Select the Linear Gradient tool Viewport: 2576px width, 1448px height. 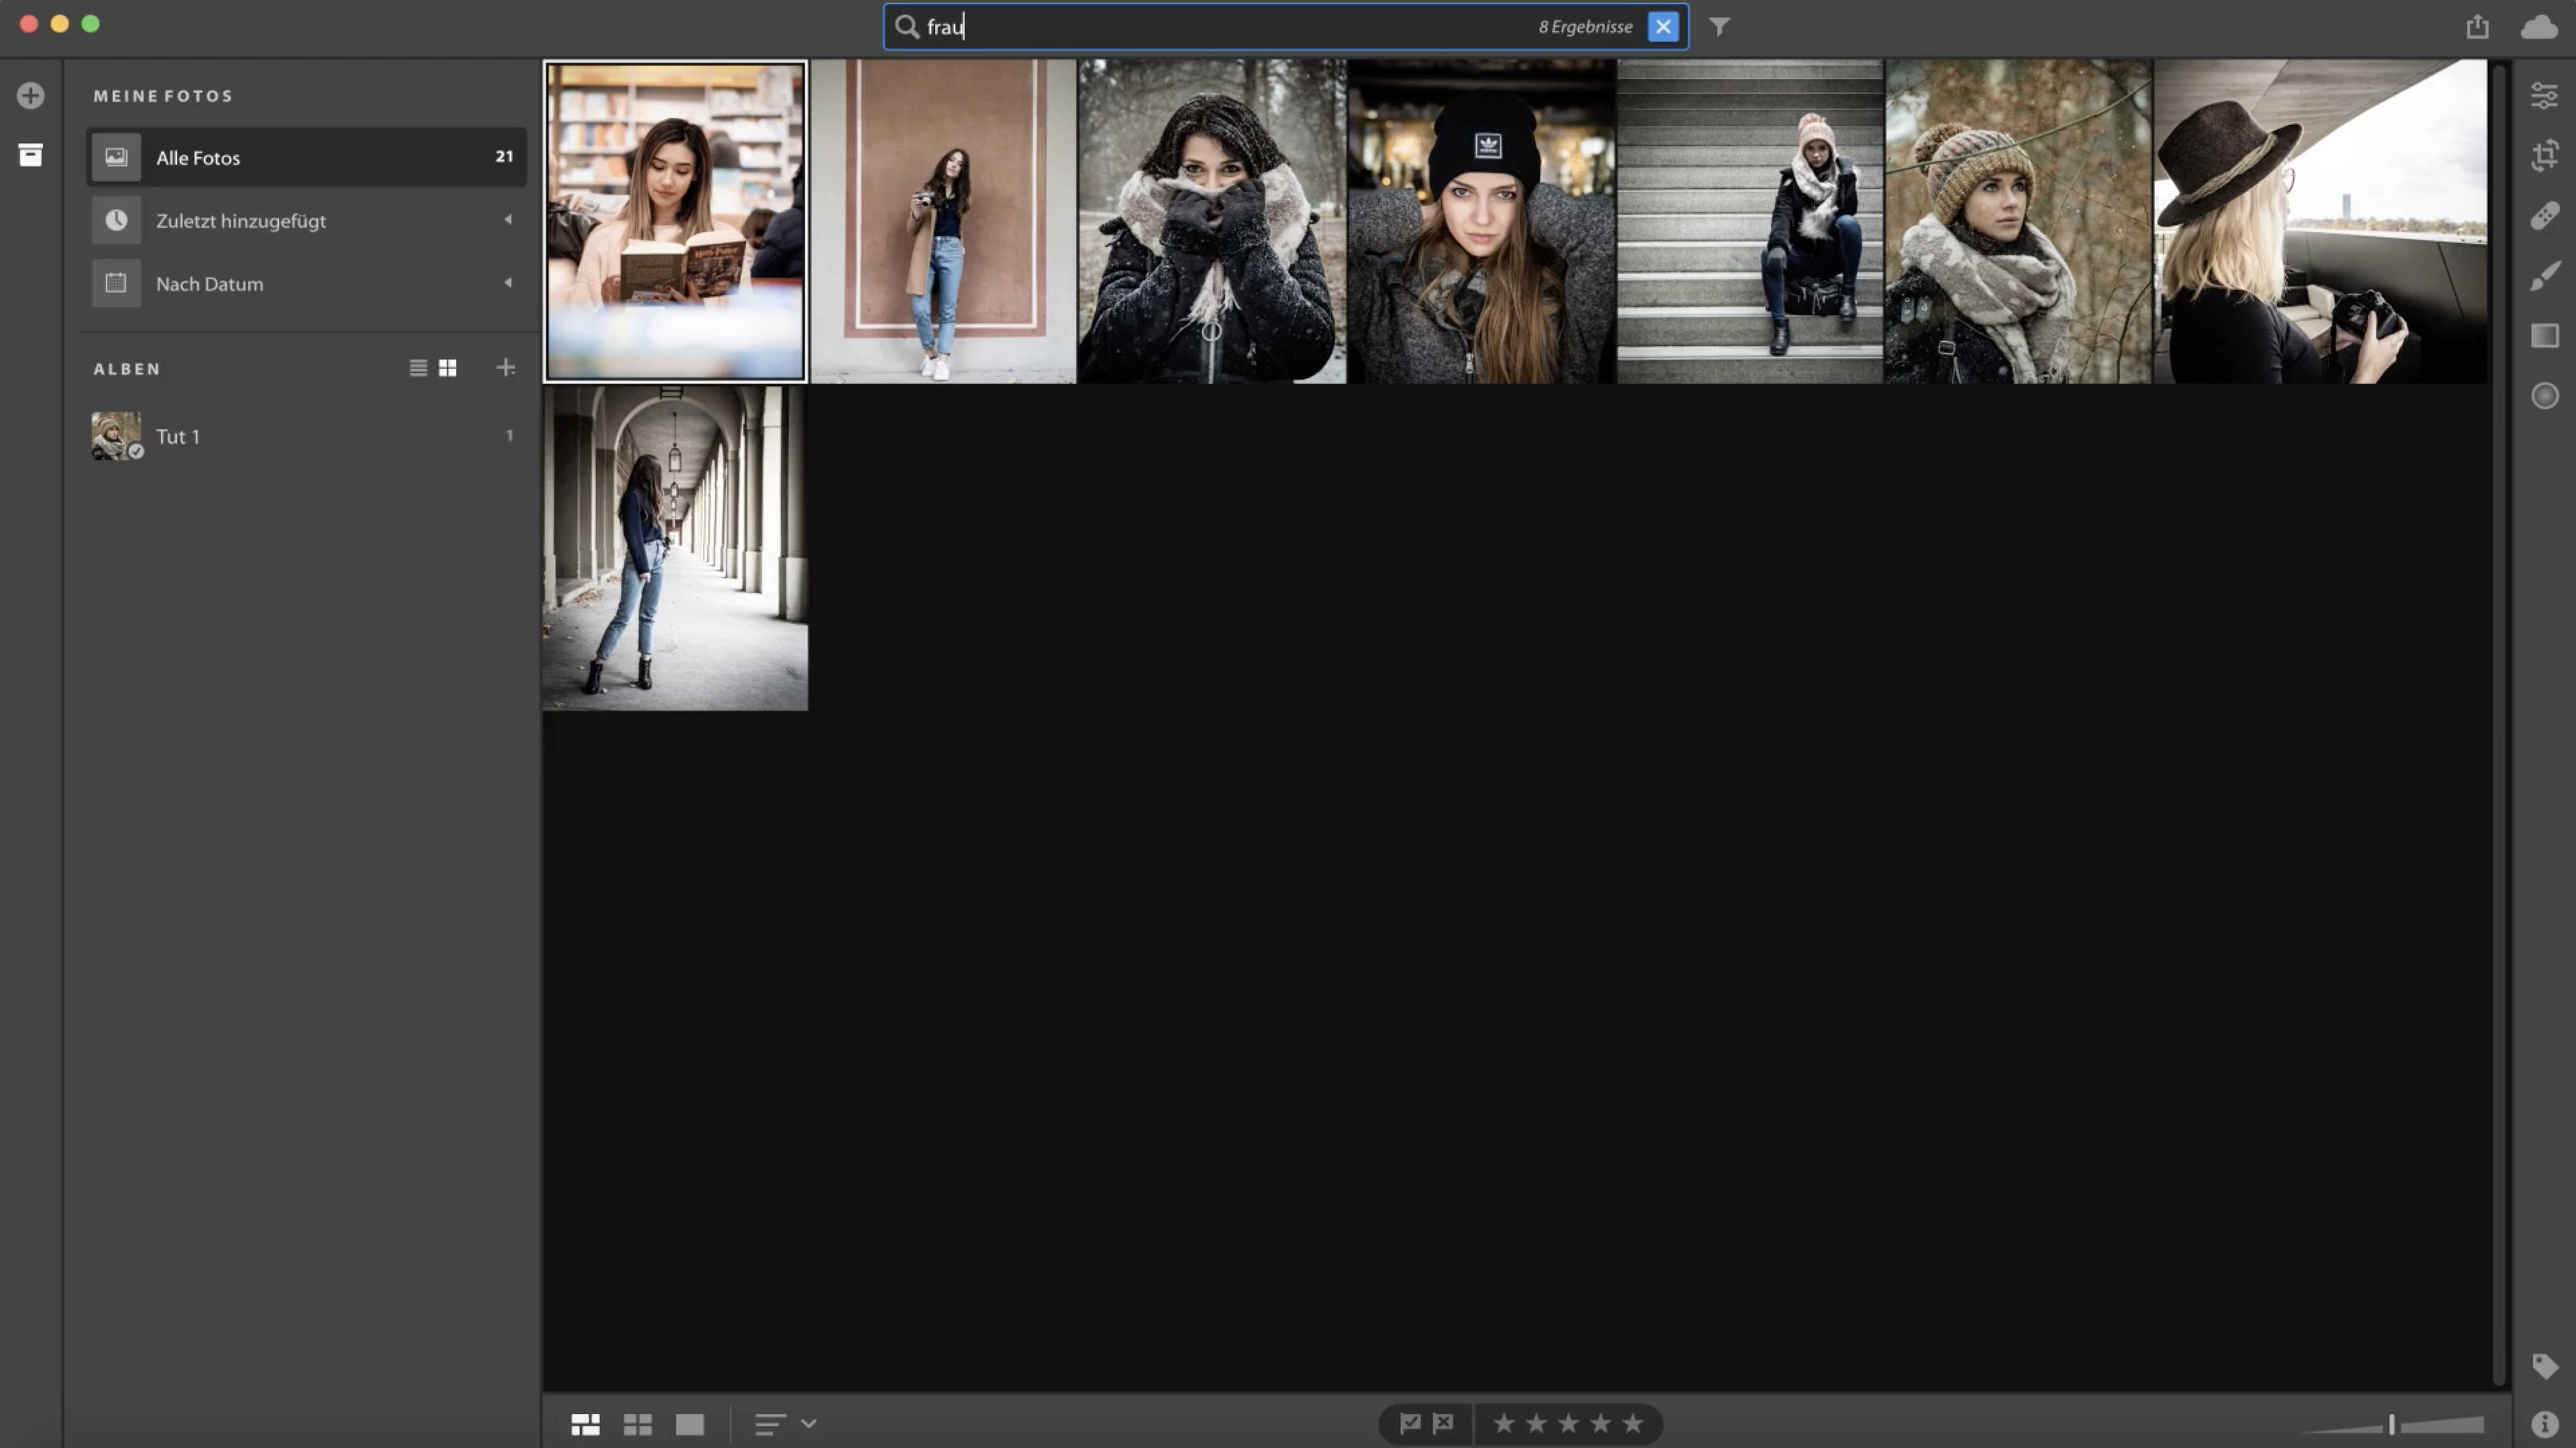click(x=2544, y=336)
